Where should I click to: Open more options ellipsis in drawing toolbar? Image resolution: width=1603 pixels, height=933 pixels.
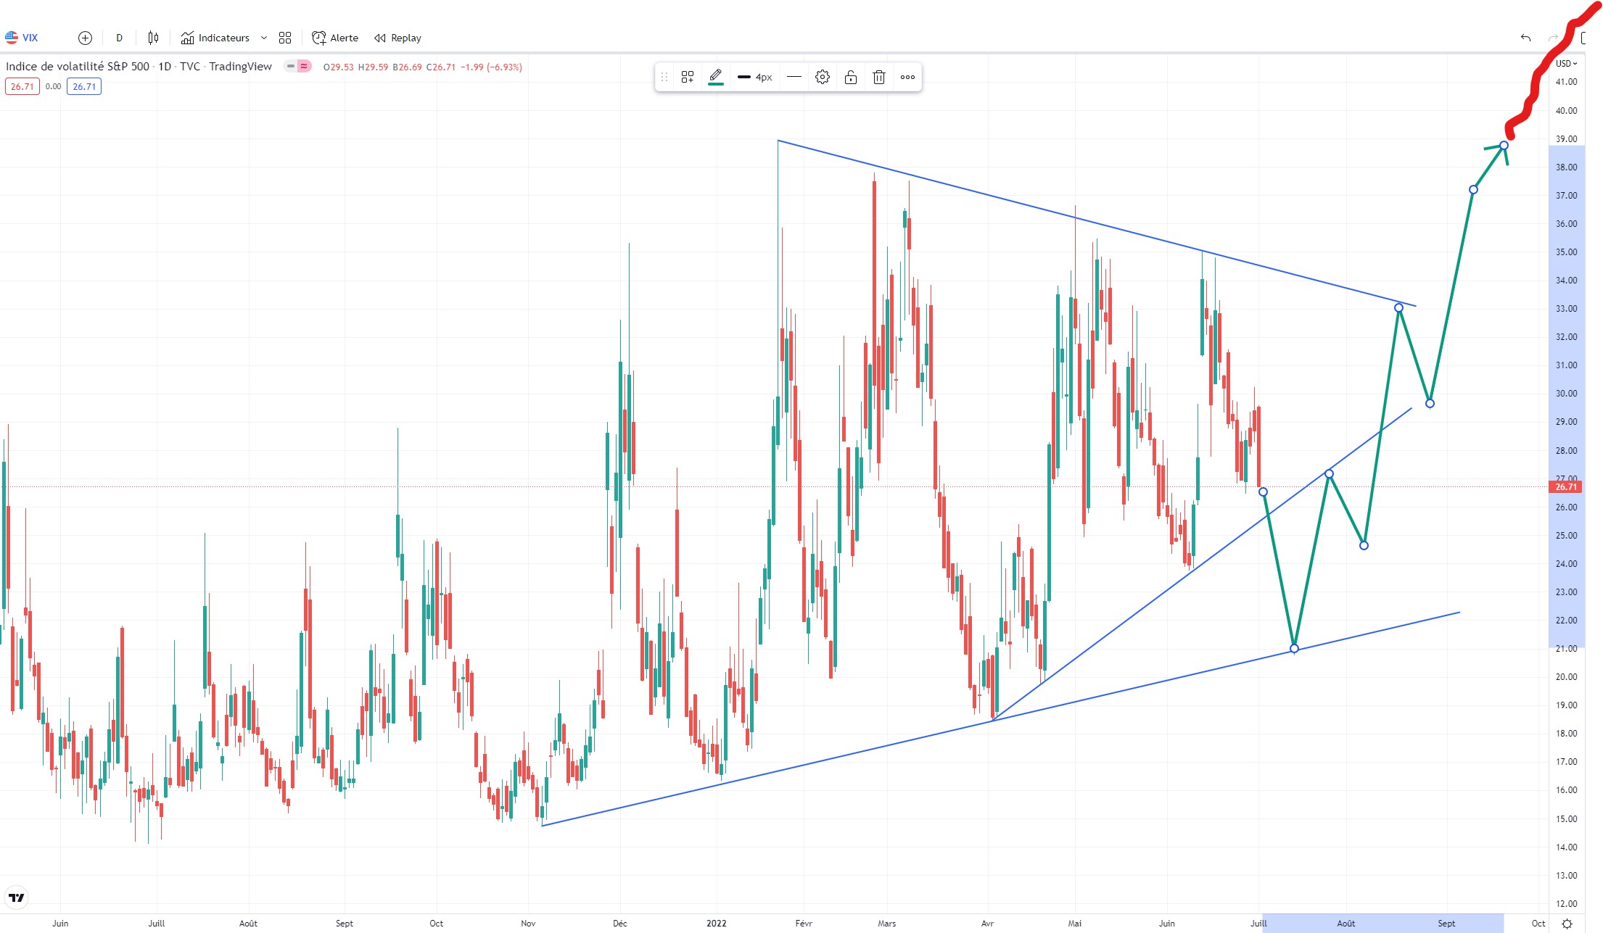[907, 77]
